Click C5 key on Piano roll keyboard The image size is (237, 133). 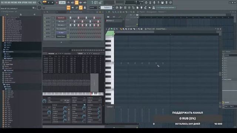tap(110, 62)
